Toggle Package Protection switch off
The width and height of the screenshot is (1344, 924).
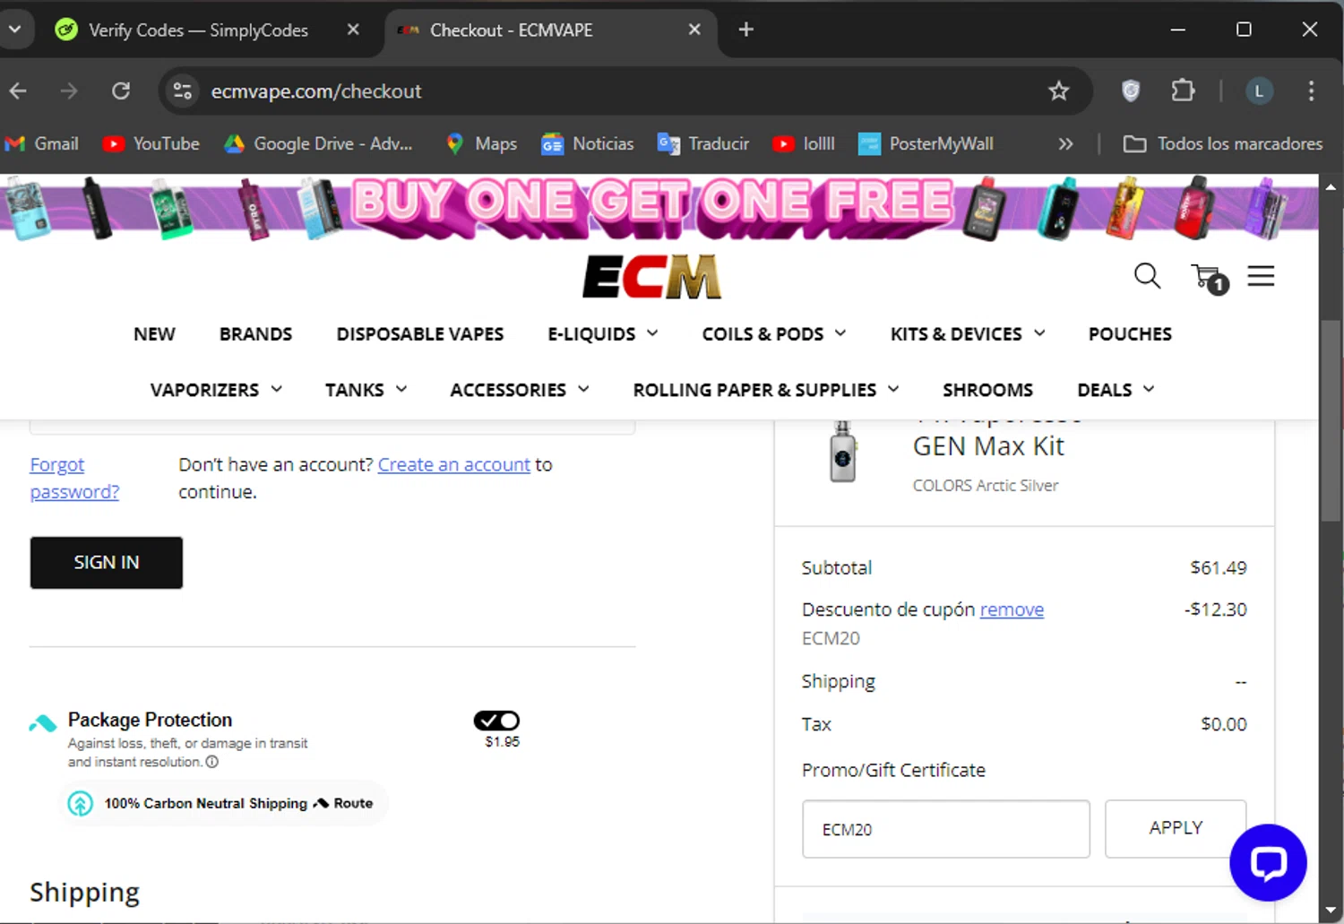(x=496, y=721)
